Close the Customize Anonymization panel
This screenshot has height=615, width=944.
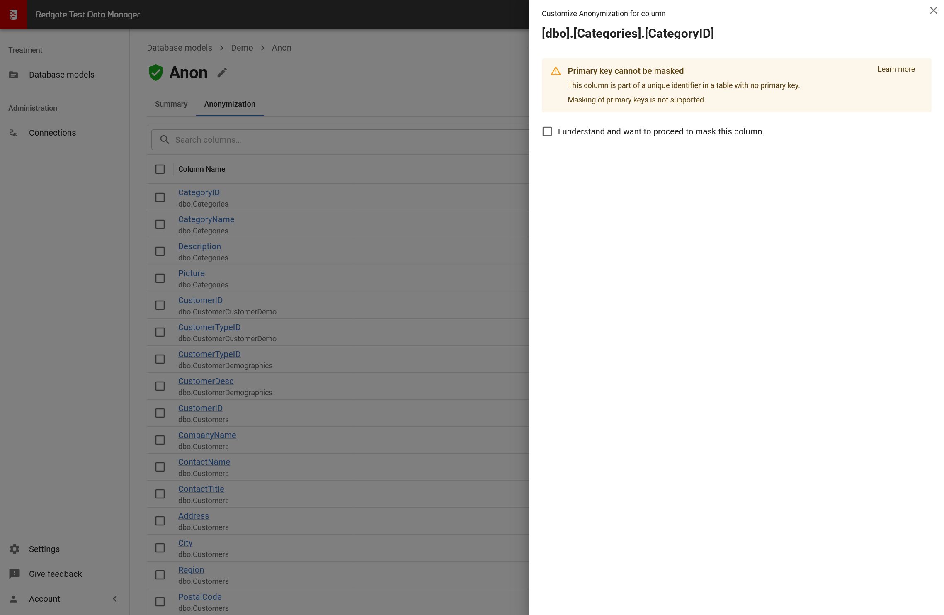(x=933, y=11)
